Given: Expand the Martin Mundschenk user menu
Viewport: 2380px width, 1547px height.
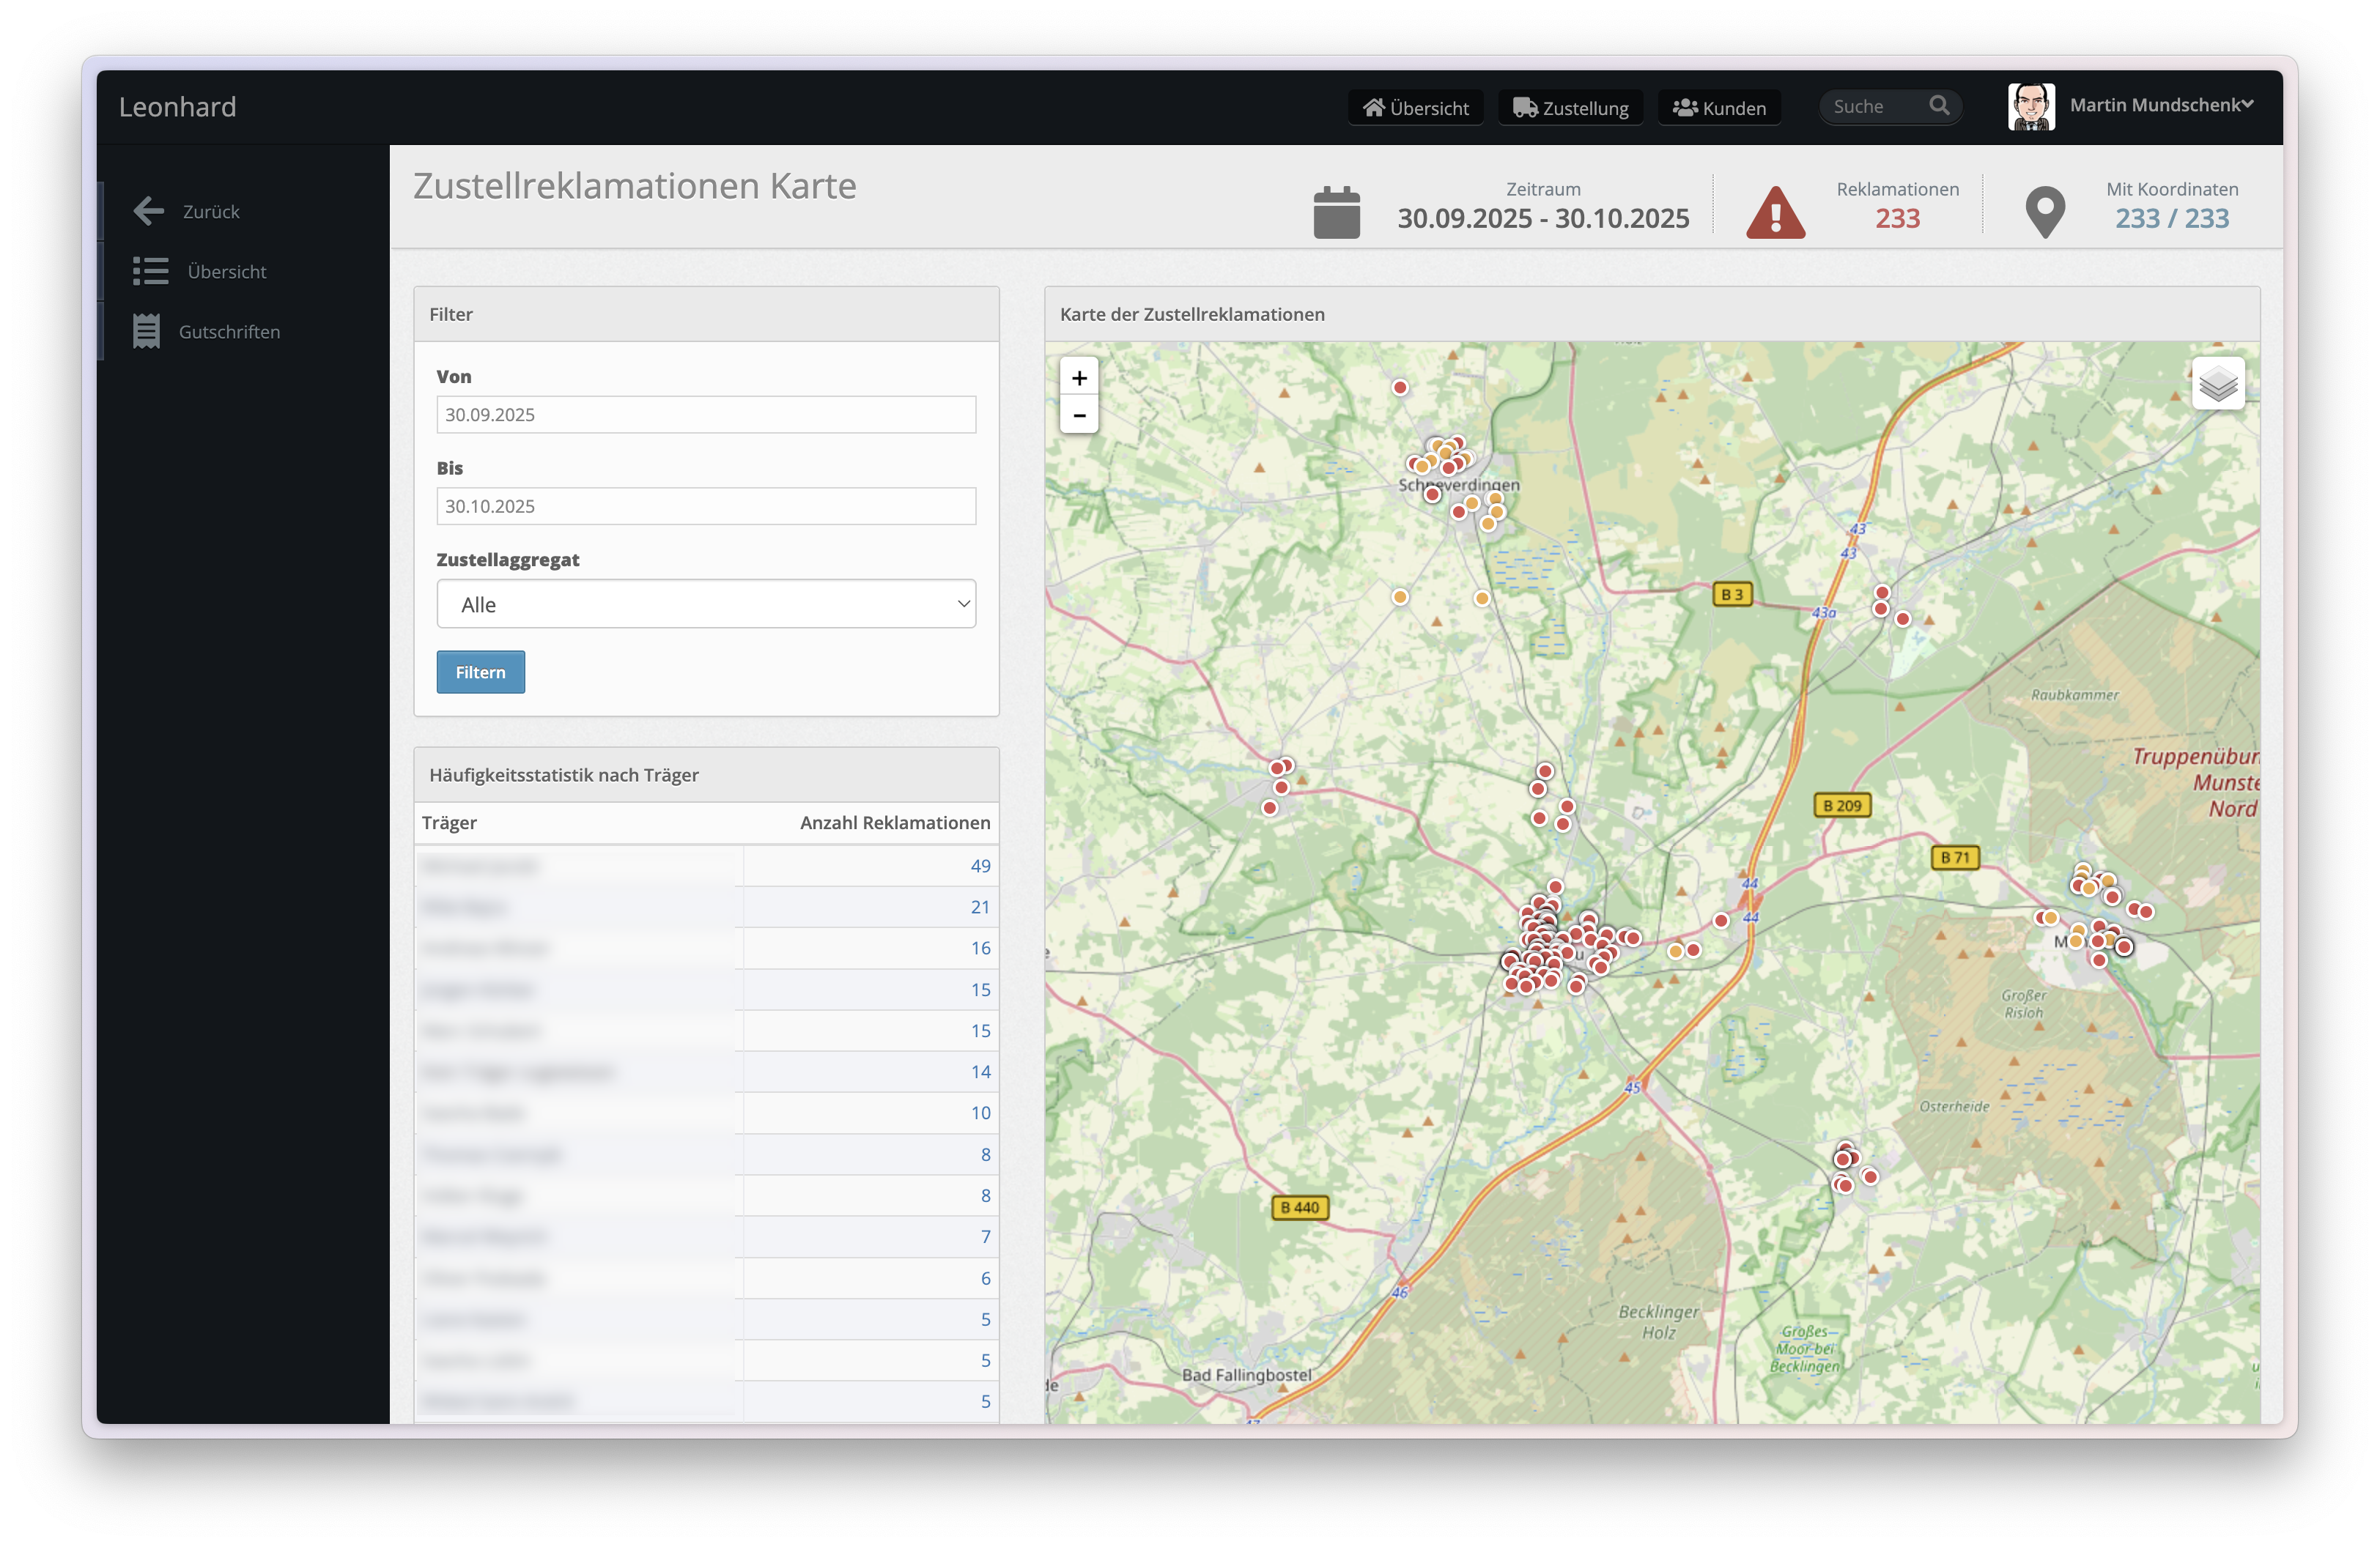Looking at the screenshot, I should click(x=2160, y=105).
